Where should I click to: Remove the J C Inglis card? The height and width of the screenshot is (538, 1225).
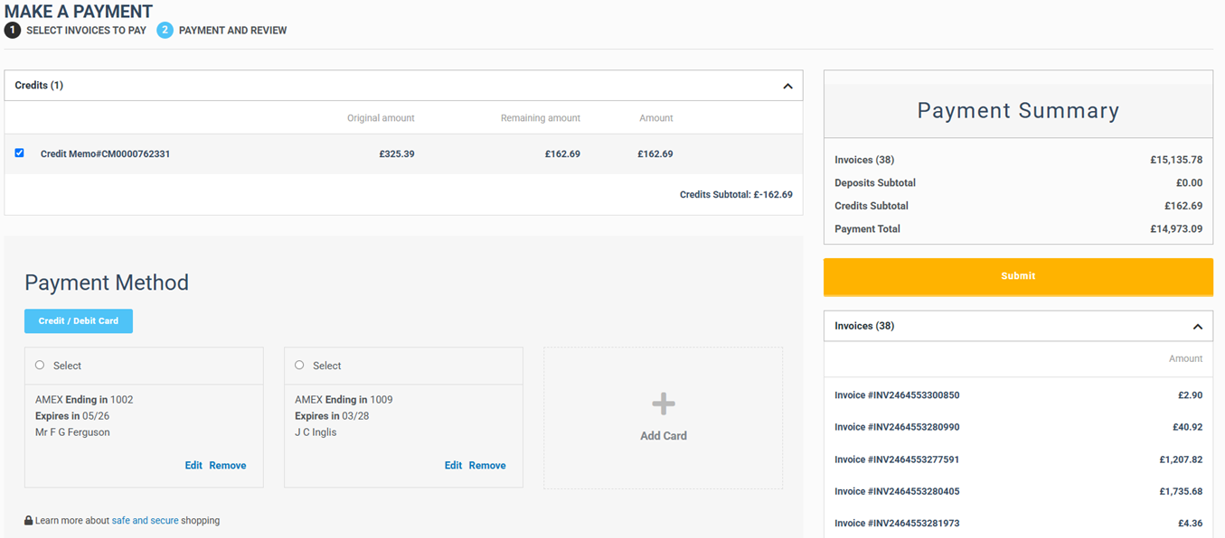pos(487,466)
